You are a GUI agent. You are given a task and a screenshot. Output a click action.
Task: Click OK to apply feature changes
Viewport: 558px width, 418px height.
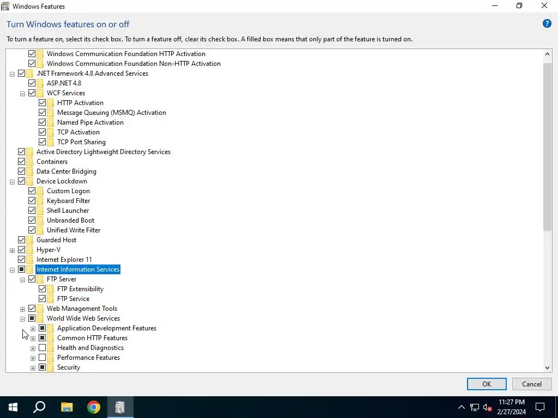click(x=487, y=384)
